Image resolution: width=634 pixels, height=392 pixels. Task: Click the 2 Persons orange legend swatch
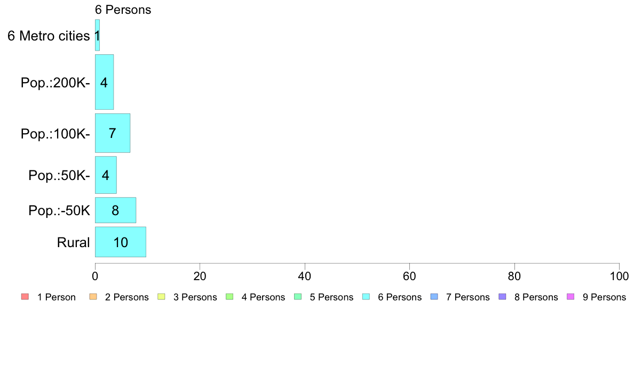click(x=93, y=297)
